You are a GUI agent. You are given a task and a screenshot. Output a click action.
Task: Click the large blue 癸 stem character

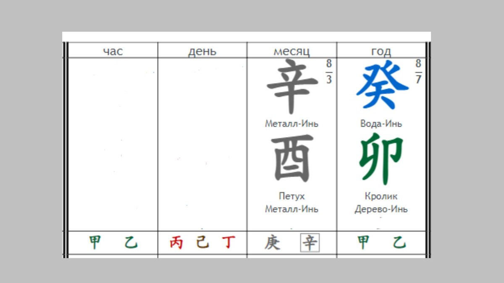coord(382,86)
